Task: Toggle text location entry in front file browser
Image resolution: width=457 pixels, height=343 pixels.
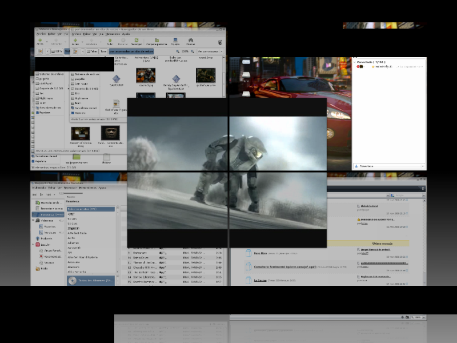Action: click(x=75, y=51)
